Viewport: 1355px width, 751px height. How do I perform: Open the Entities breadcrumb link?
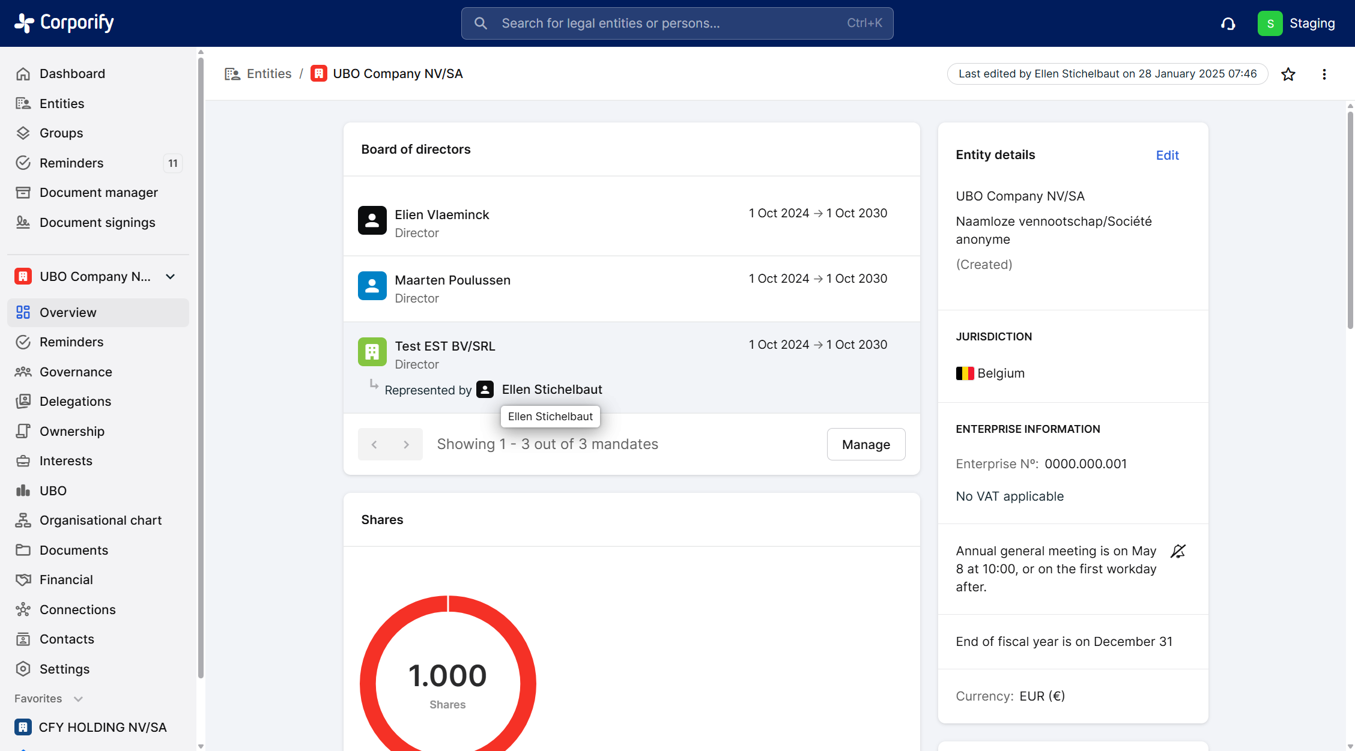click(x=268, y=74)
